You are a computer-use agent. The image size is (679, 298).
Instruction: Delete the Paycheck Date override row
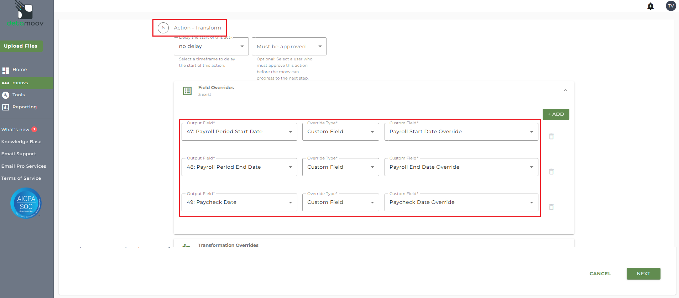pyautogui.click(x=551, y=207)
